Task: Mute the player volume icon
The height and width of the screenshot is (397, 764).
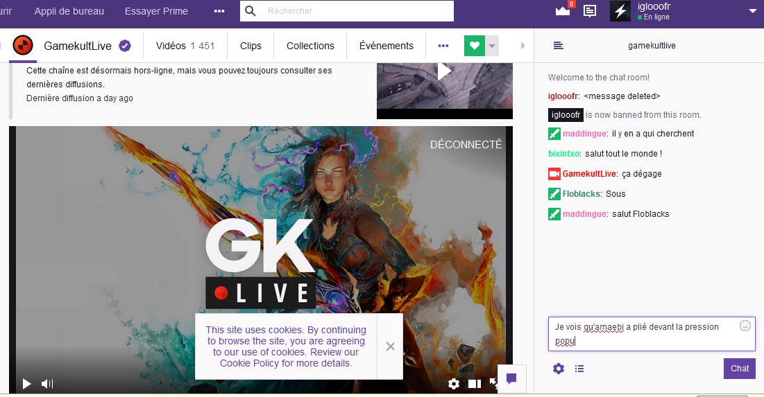Action: coord(47,384)
